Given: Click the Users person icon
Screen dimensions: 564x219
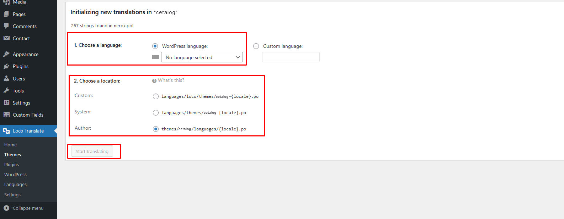Looking at the screenshot, I should pos(6,79).
